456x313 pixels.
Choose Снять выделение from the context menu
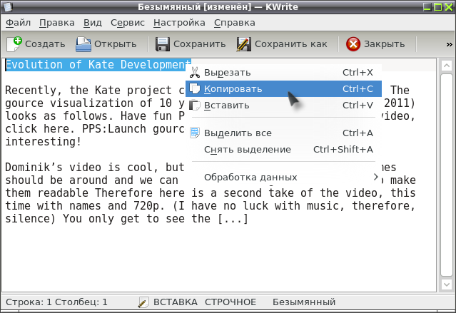283,150
